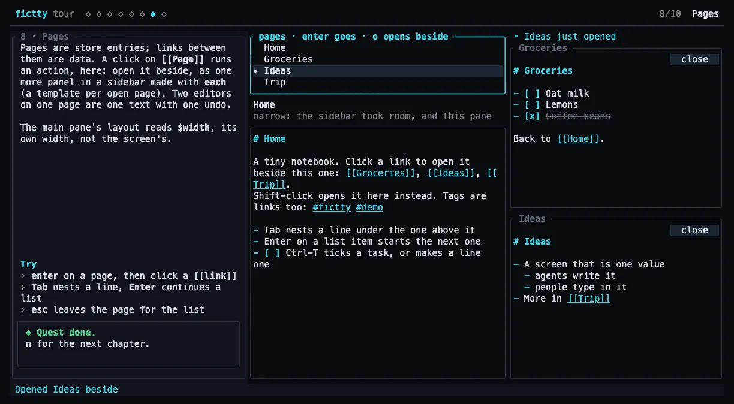
Task: Tick the Lemons checkbox
Action: point(532,105)
